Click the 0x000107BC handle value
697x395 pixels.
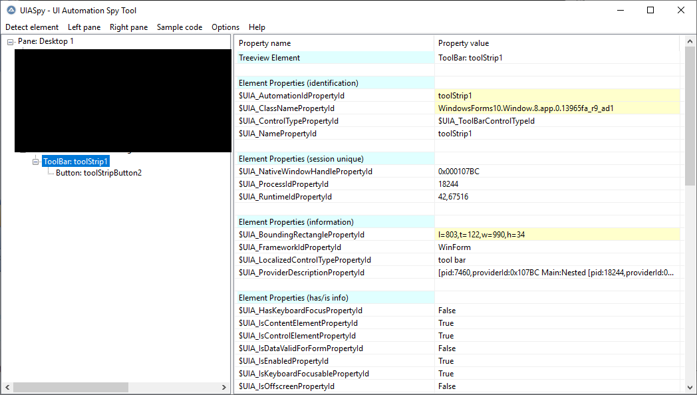point(459,172)
